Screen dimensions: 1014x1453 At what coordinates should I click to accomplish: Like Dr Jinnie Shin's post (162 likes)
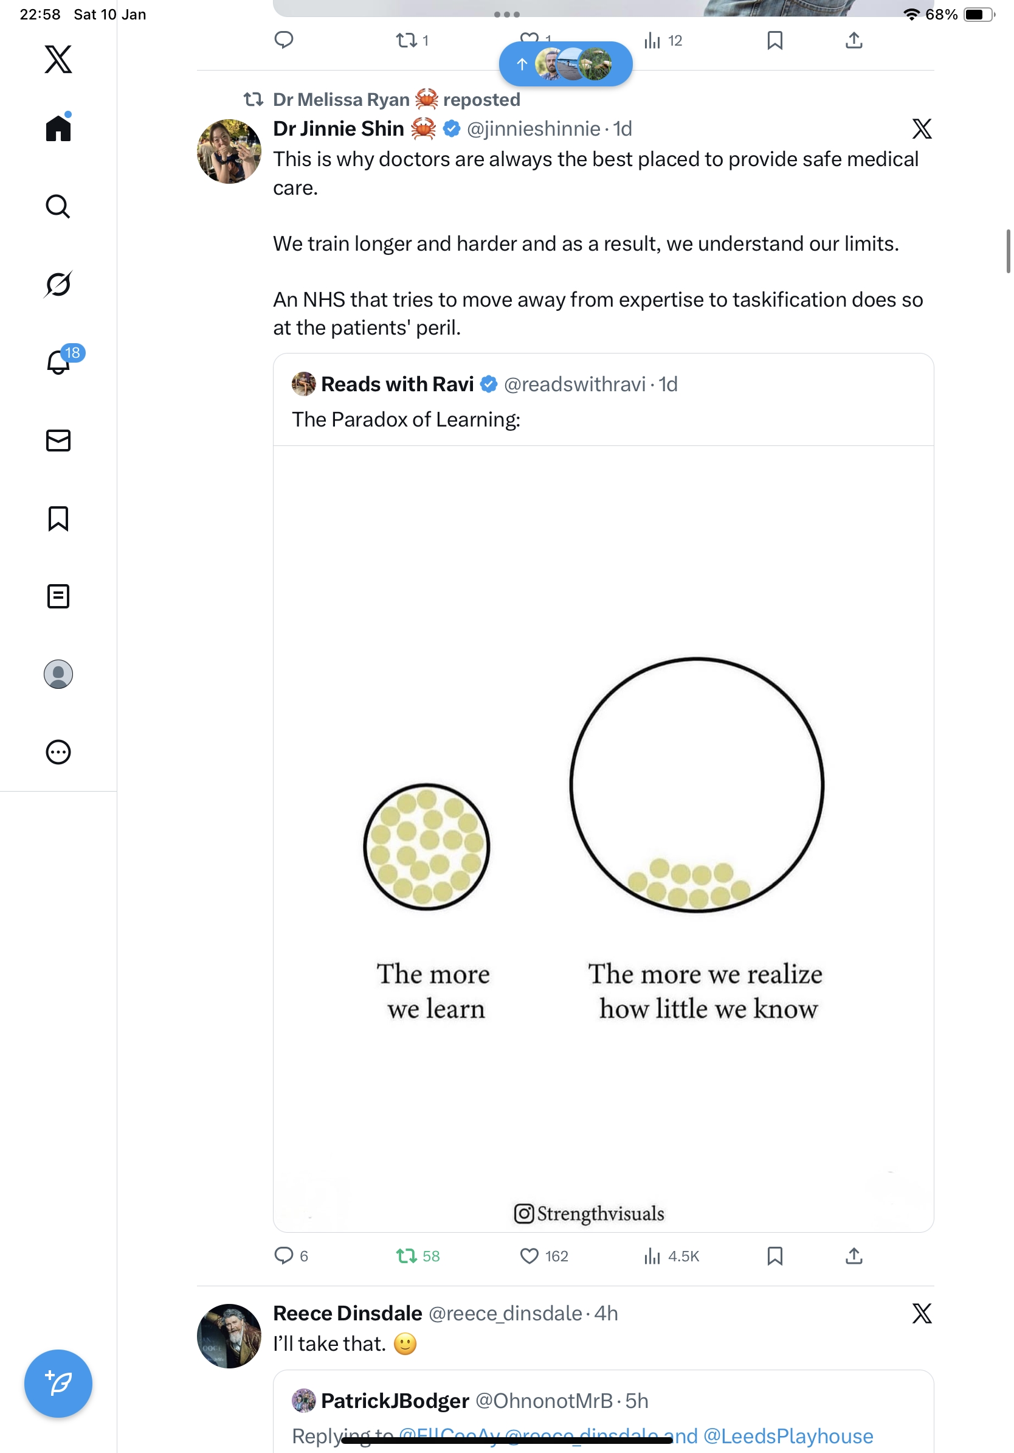click(x=529, y=1255)
